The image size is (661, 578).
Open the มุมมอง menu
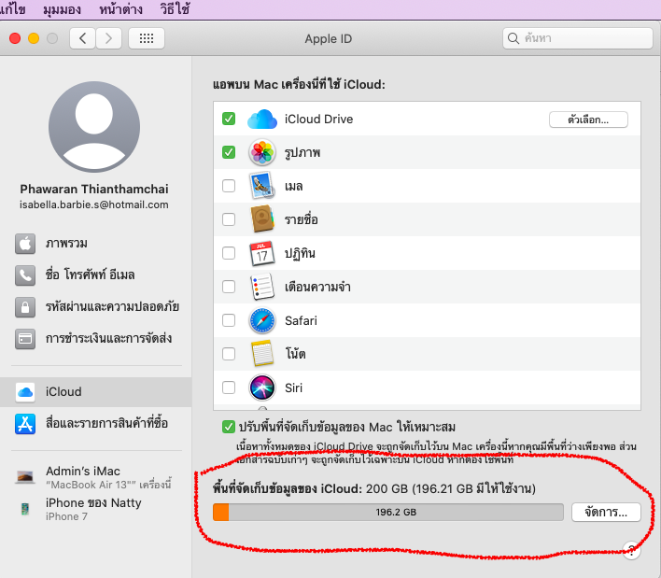pyautogui.click(x=62, y=8)
